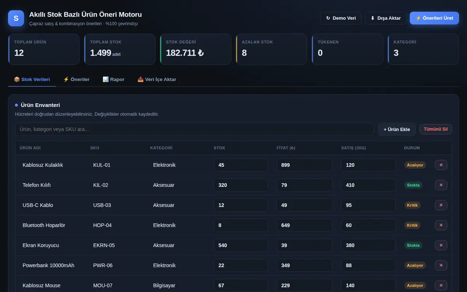Generate suggestions with Önerileri Üret

tap(434, 18)
